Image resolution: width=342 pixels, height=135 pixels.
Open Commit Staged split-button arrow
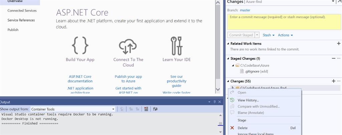(x=257, y=35)
